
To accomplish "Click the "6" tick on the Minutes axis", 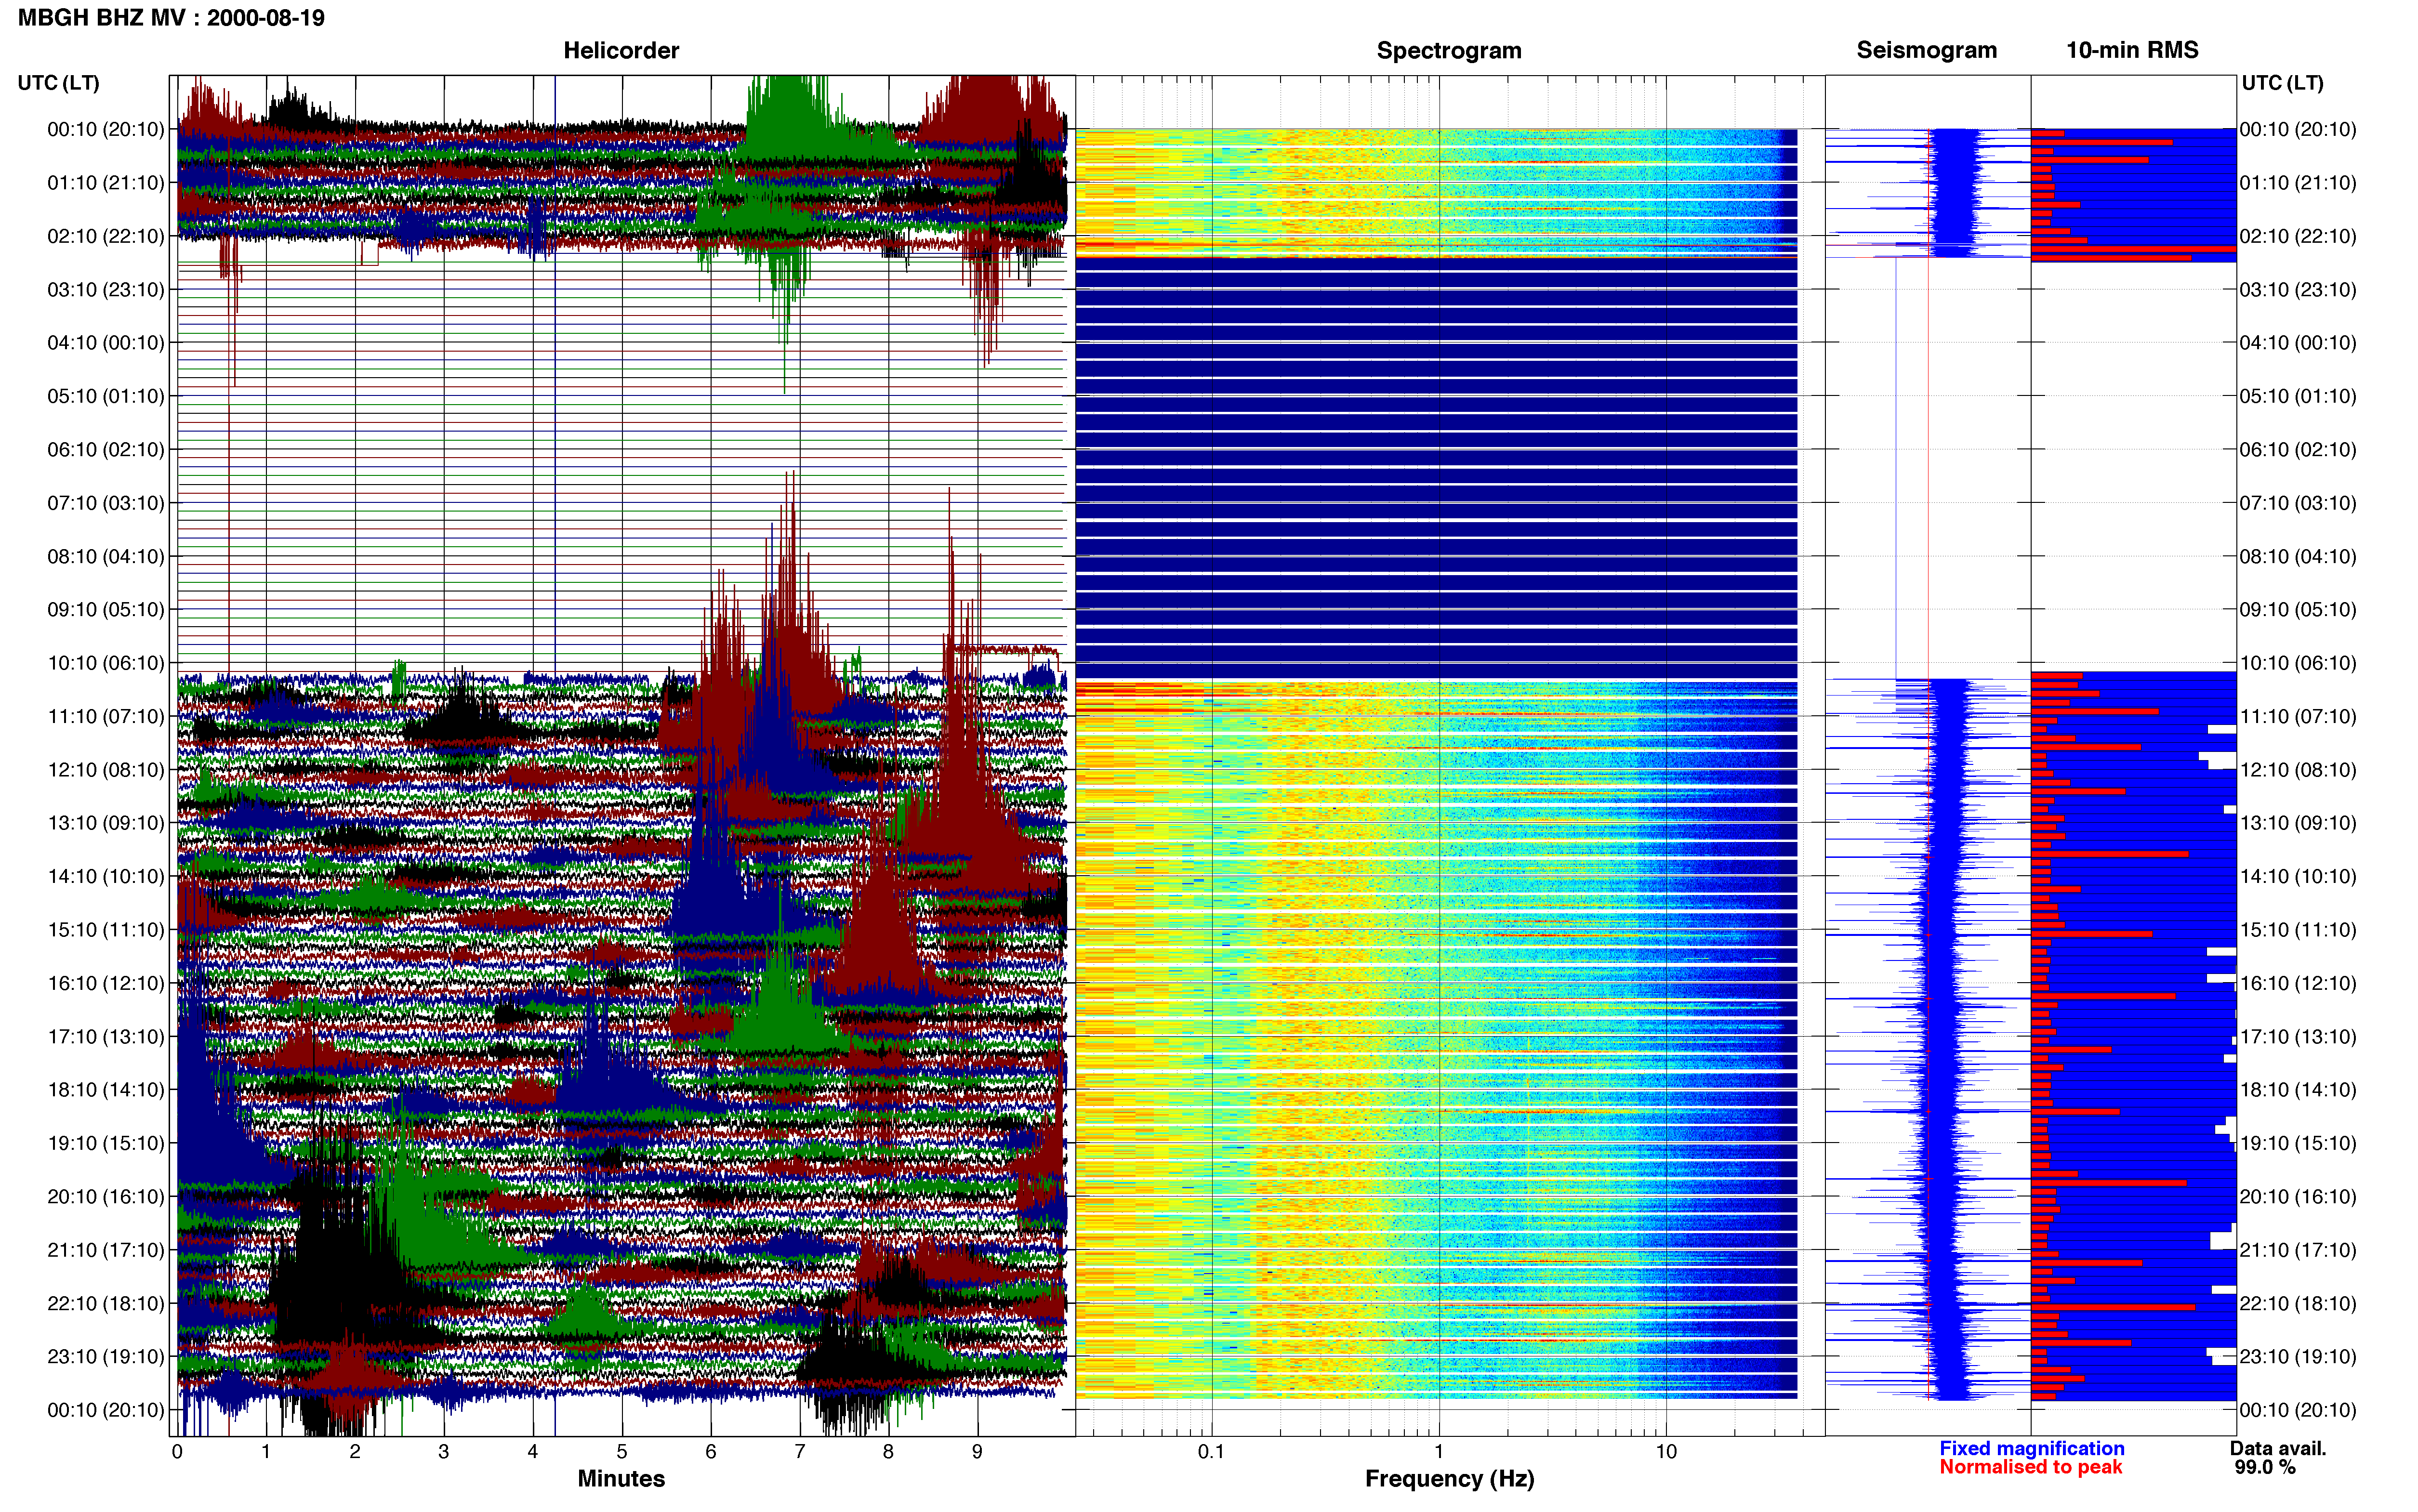I will (x=711, y=1452).
